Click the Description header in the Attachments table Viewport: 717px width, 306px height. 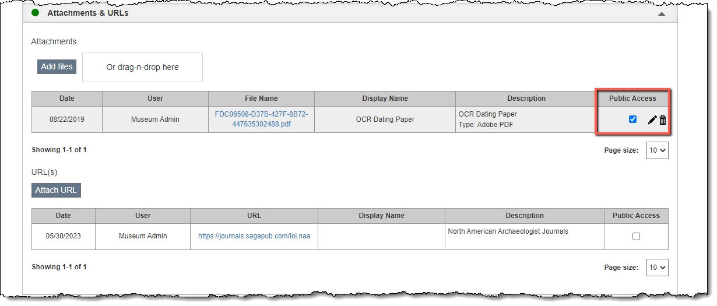pyautogui.click(x=526, y=99)
